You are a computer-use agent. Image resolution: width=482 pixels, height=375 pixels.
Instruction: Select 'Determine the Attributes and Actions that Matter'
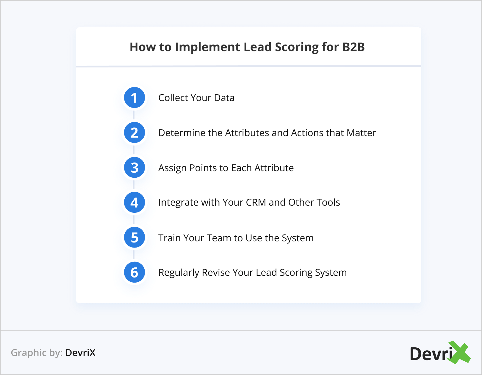point(267,133)
